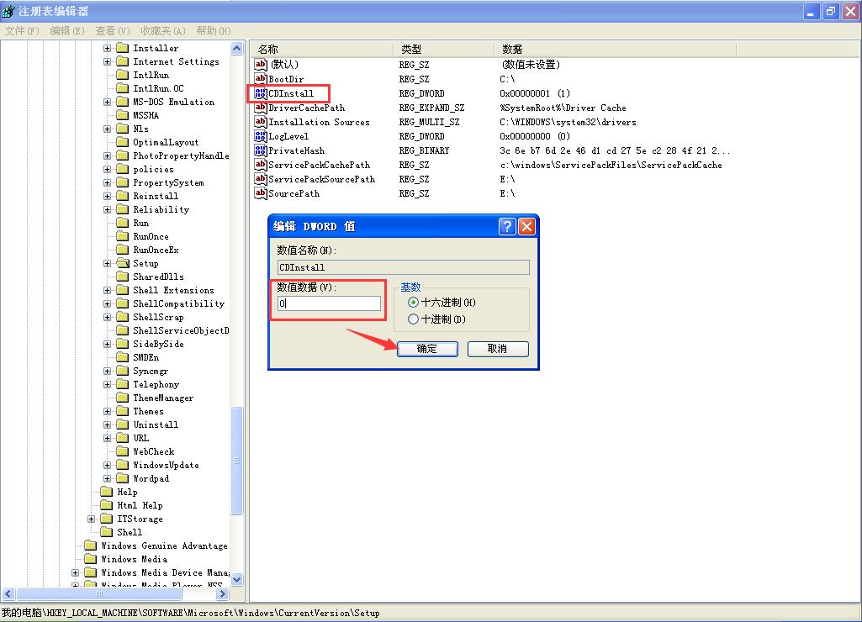The image size is (862, 622).
Task: Click the default (默认) value icon
Action: click(x=261, y=65)
